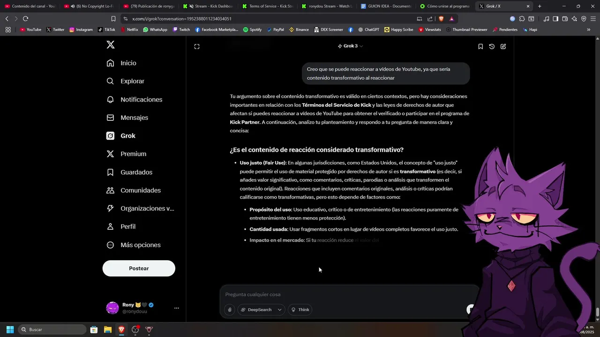The image size is (600, 337).
Task: Switch to 'Stream - Kick Dashboard' tab
Action: point(208,6)
